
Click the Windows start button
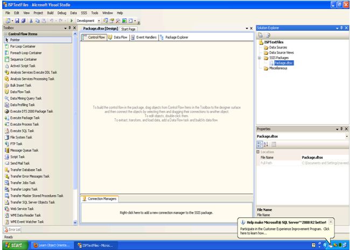click(x=15, y=245)
